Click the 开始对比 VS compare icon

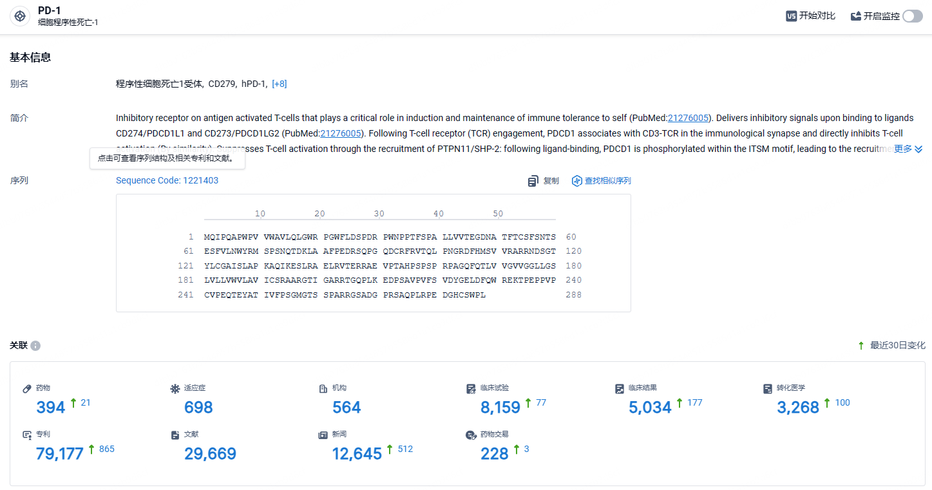(792, 16)
